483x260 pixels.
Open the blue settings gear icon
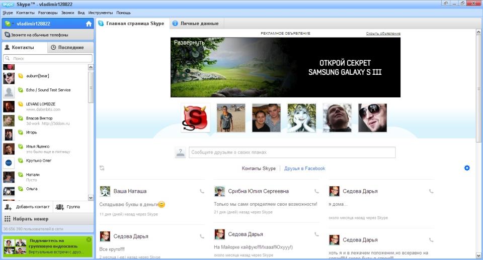467,168
